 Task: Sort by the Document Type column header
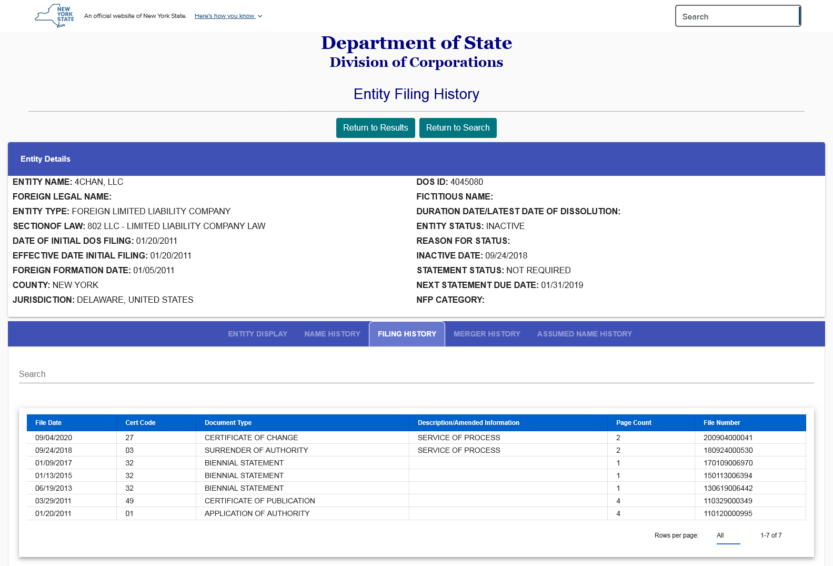[x=228, y=423]
